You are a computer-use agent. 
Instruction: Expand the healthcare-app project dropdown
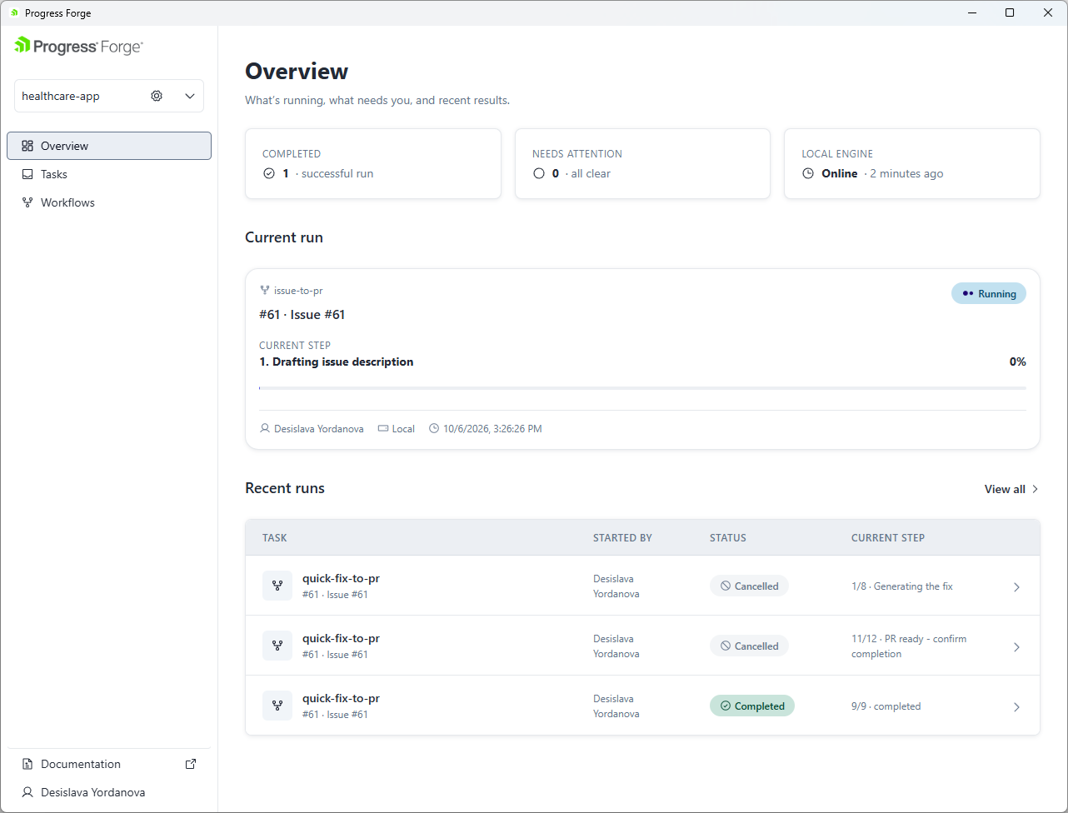tap(190, 96)
